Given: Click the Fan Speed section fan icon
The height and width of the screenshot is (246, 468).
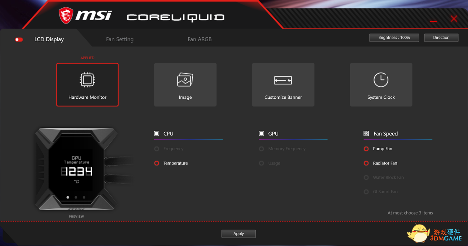Looking at the screenshot, I should [366, 133].
